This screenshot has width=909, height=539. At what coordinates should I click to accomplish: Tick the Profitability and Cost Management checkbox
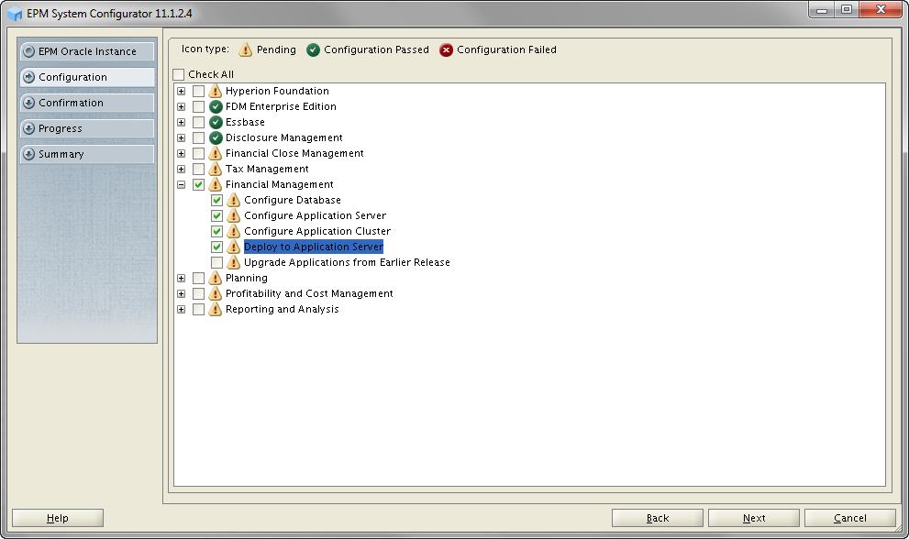[198, 294]
